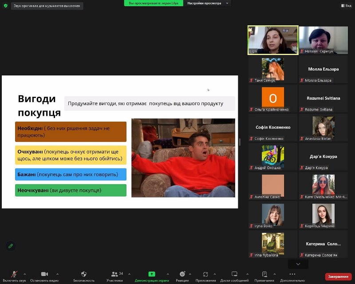Click muted mic icon beside Таня Сенчук

tap(251, 80)
